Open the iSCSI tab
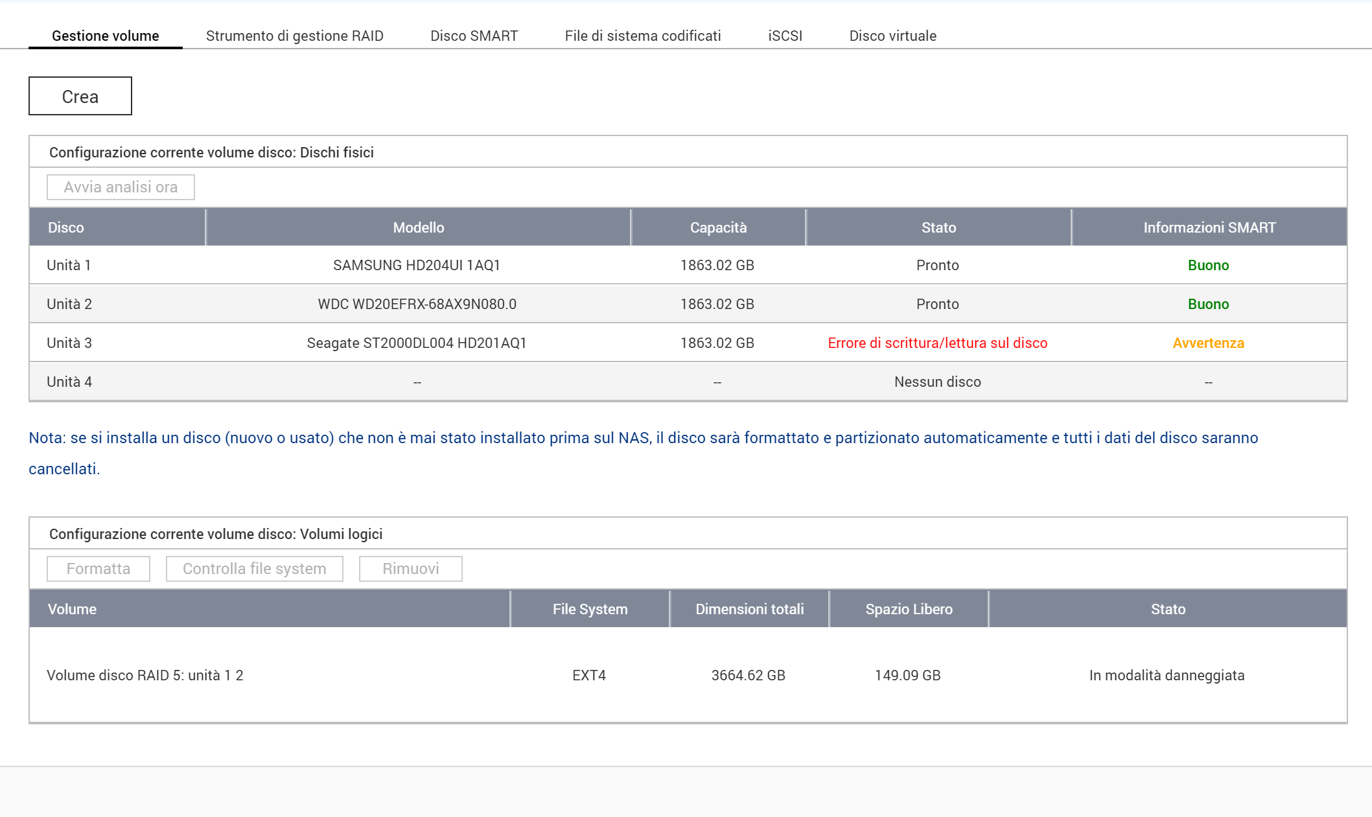The width and height of the screenshot is (1372, 817). (785, 36)
